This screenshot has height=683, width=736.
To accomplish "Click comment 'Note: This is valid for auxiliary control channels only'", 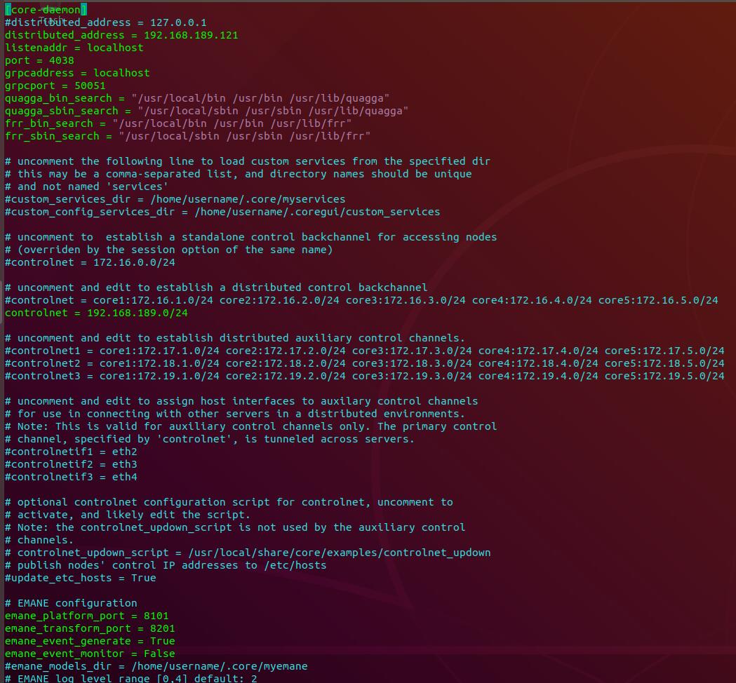I will (x=250, y=427).
